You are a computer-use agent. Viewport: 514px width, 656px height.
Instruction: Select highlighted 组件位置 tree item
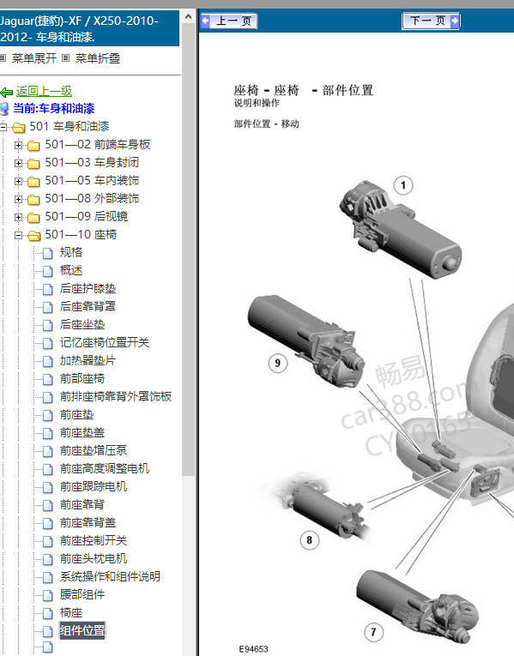coord(82,630)
